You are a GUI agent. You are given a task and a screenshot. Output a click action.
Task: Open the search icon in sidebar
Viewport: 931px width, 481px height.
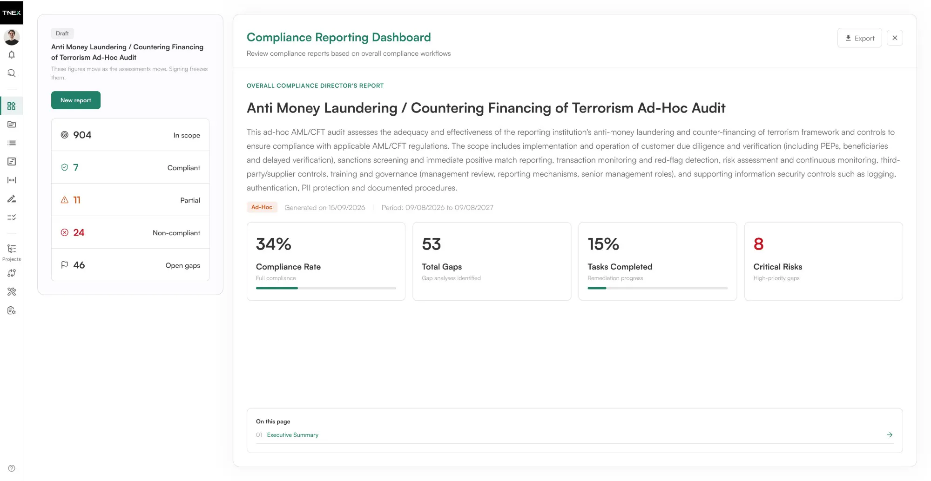tap(12, 73)
